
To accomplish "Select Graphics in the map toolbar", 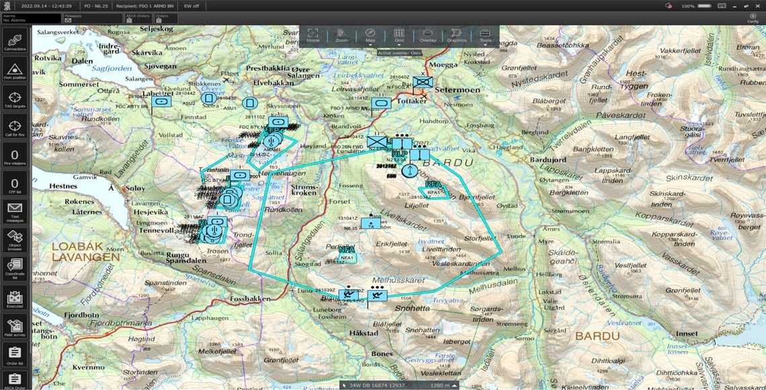I will click(x=456, y=35).
